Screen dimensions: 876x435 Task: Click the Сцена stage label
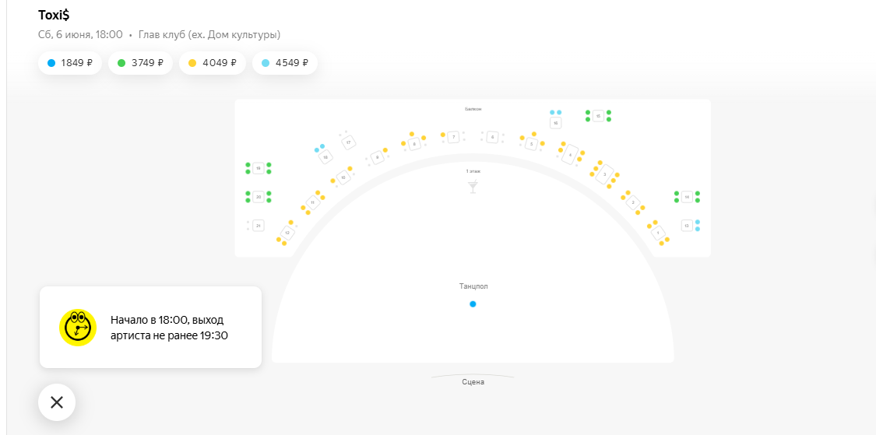(x=473, y=382)
